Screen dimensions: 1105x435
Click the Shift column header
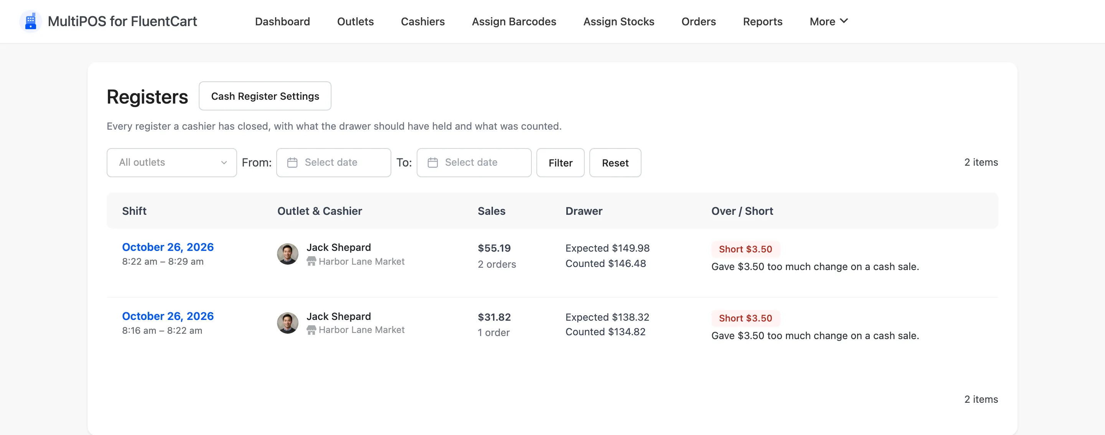point(134,211)
